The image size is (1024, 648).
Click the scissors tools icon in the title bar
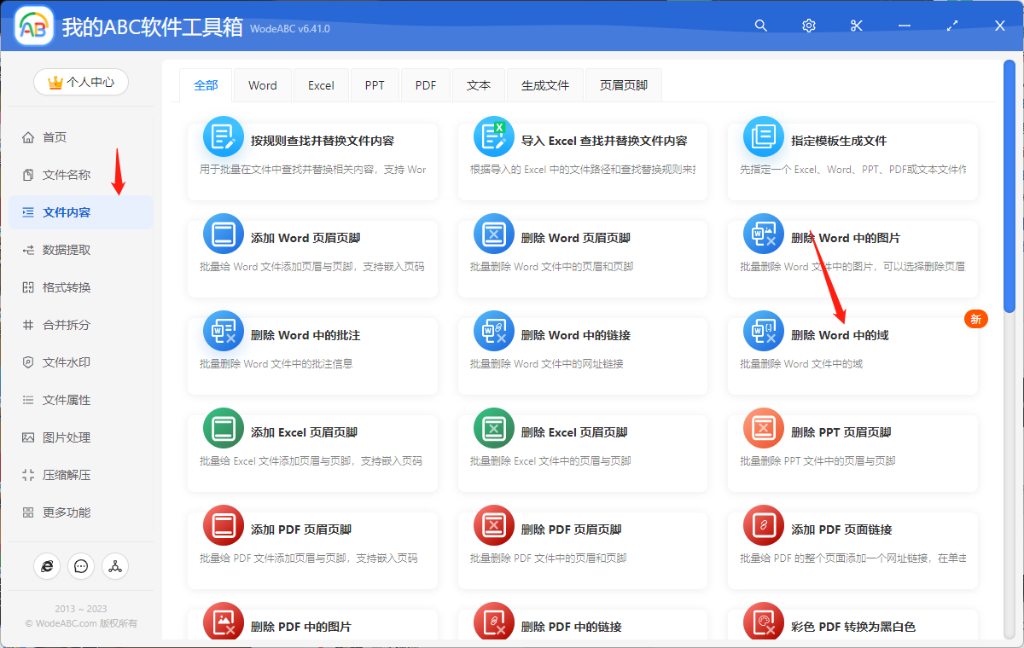(856, 26)
